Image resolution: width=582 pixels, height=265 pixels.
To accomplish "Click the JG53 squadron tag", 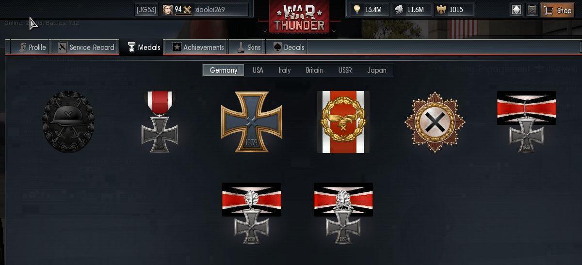I will point(146,10).
